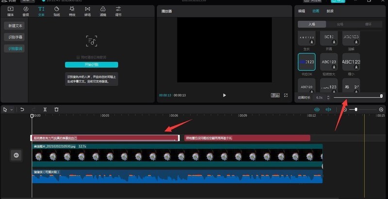Select the first red lyric clip on timeline

point(105,138)
